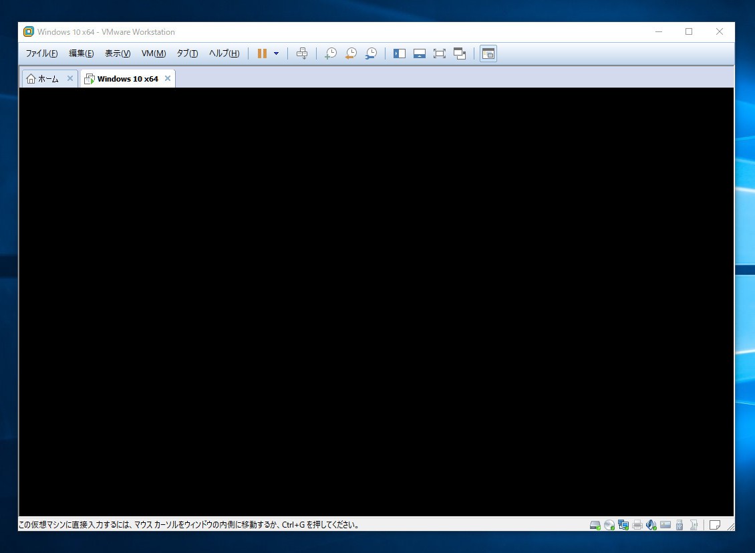This screenshot has width=755, height=553.
Task: Toggle the library sidebar panel
Action: tap(399, 53)
